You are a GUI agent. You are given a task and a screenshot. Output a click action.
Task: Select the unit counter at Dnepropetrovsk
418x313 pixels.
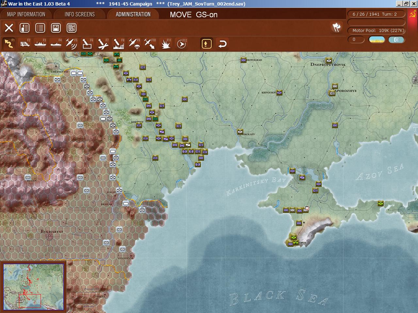[329, 60]
